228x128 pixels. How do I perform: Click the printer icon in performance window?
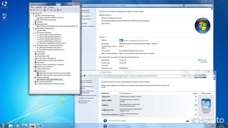point(187,121)
